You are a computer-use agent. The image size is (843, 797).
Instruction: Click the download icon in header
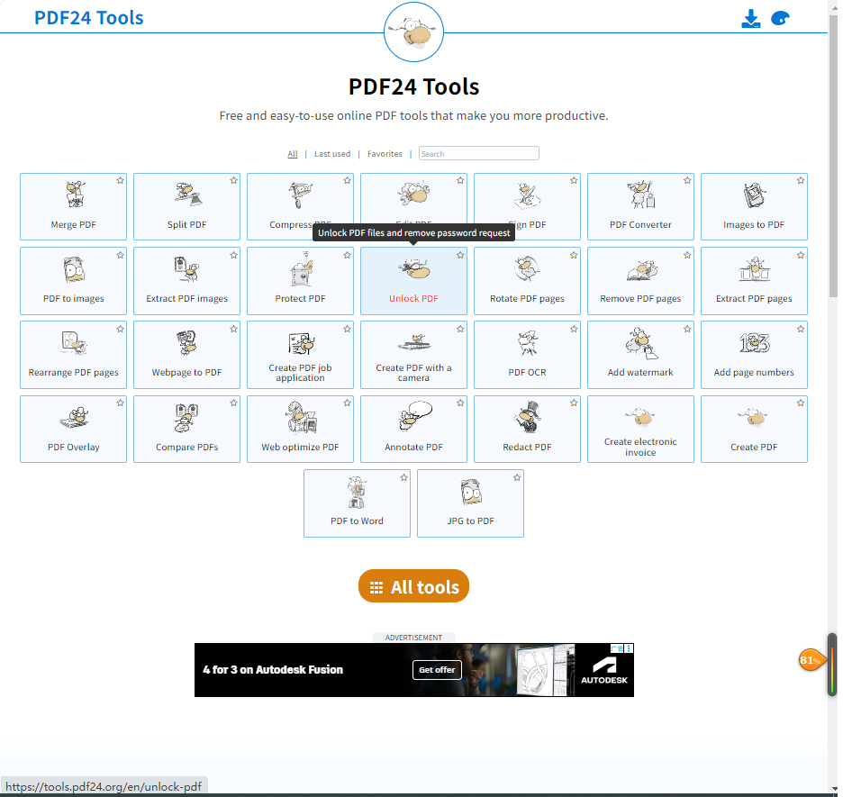(751, 18)
